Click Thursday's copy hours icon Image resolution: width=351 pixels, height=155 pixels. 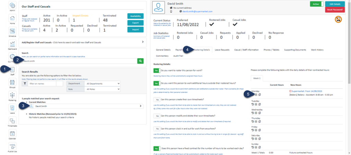(260, 121)
